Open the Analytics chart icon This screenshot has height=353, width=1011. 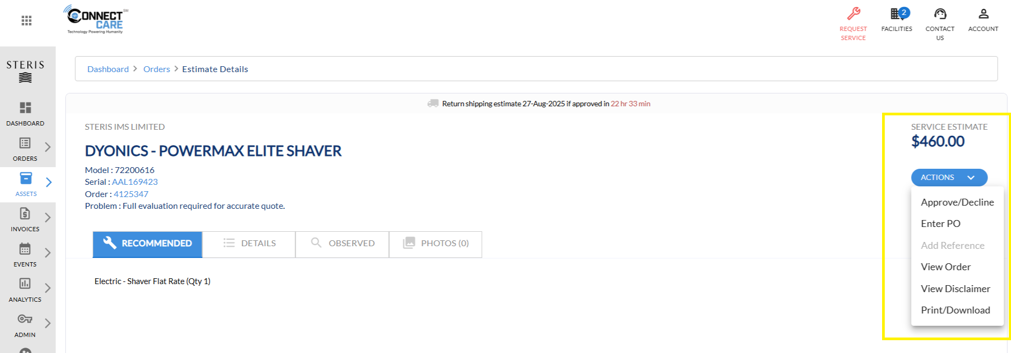pyautogui.click(x=25, y=284)
